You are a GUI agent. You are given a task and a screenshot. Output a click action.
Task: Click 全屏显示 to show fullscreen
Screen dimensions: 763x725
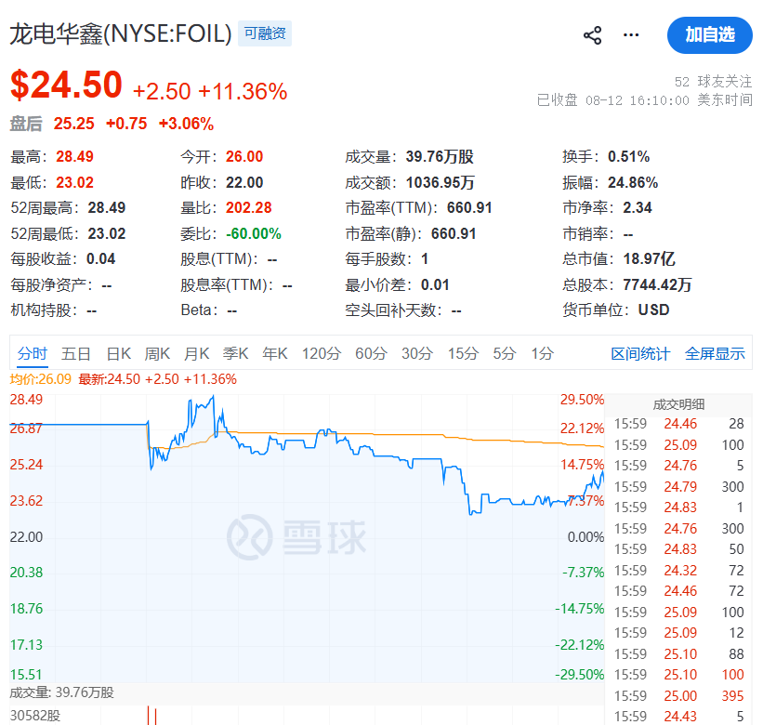[x=715, y=354]
